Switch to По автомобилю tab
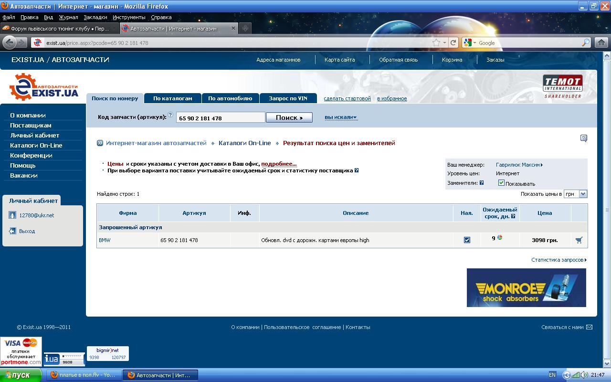Image resolution: width=611 pixels, height=382 pixels. [230, 98]
